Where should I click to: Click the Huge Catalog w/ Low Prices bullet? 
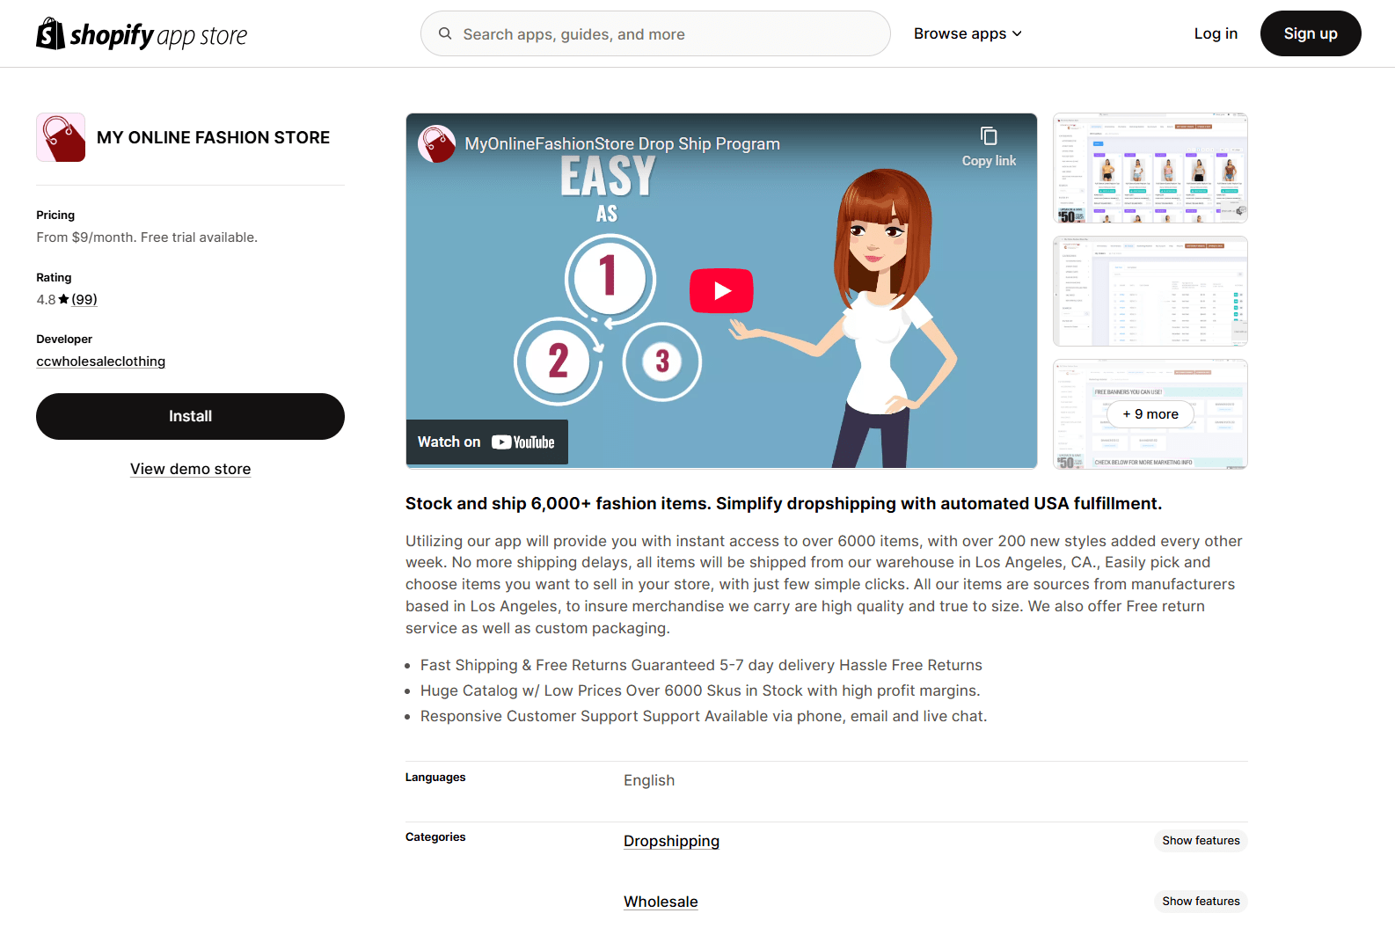click(x=700, y=690)
